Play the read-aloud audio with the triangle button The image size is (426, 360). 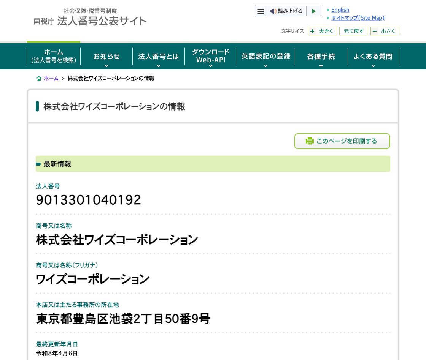click(314, 11)
